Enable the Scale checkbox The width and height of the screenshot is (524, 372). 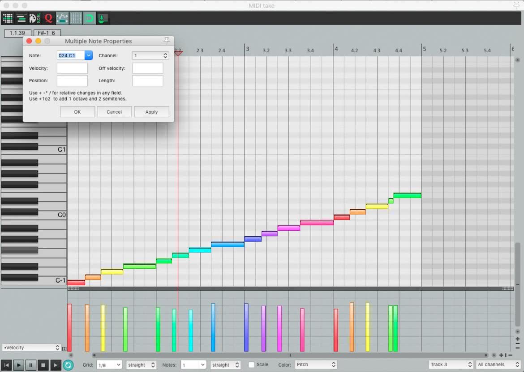[251, 365]
